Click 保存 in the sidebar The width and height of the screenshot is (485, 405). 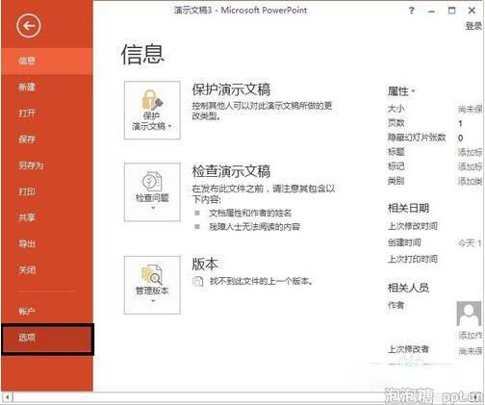(x=47, y=139)
